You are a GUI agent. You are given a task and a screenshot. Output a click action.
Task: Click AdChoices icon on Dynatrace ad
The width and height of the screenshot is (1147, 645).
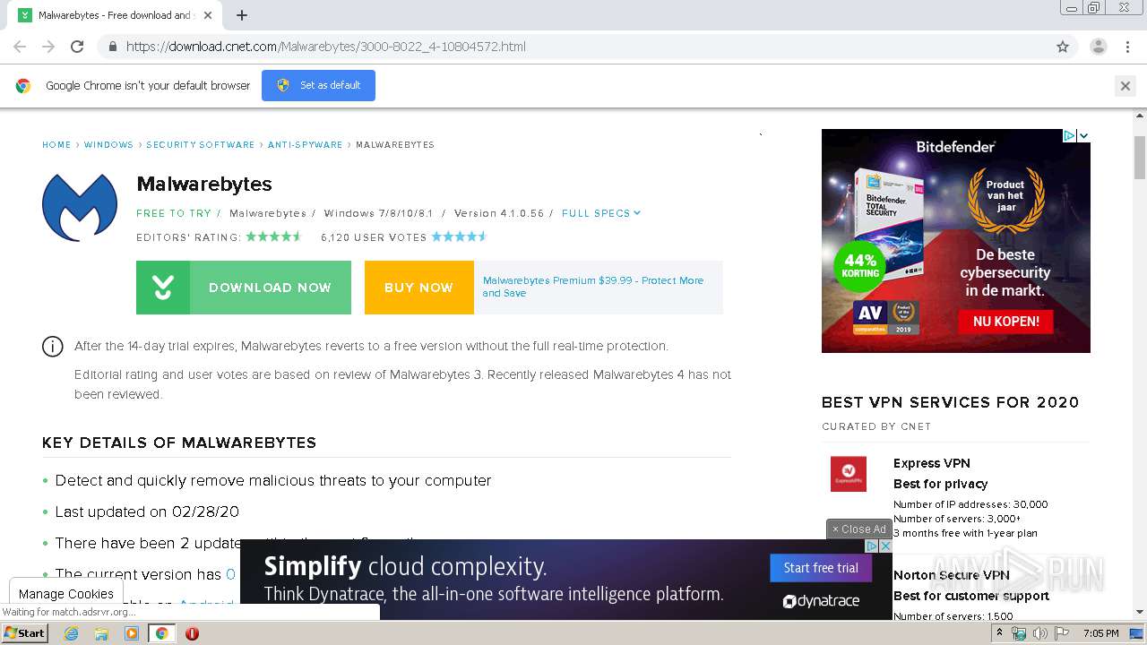pos(871,546)
